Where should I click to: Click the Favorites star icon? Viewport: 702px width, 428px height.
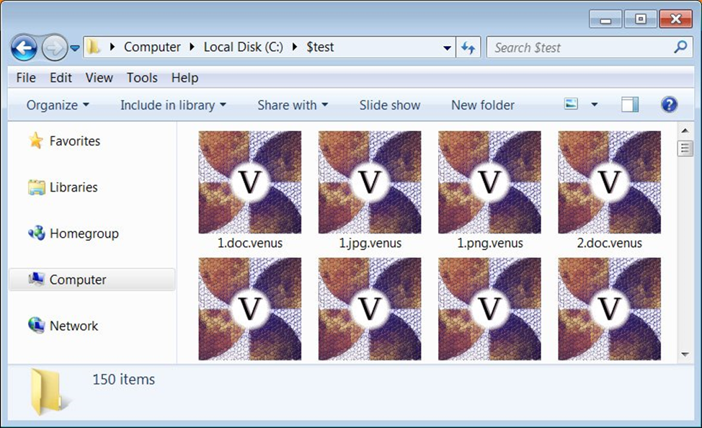click(36, 141)
